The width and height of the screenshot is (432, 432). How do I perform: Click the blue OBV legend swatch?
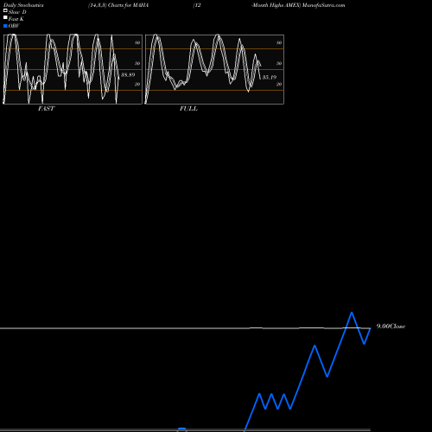pos(5,26)
